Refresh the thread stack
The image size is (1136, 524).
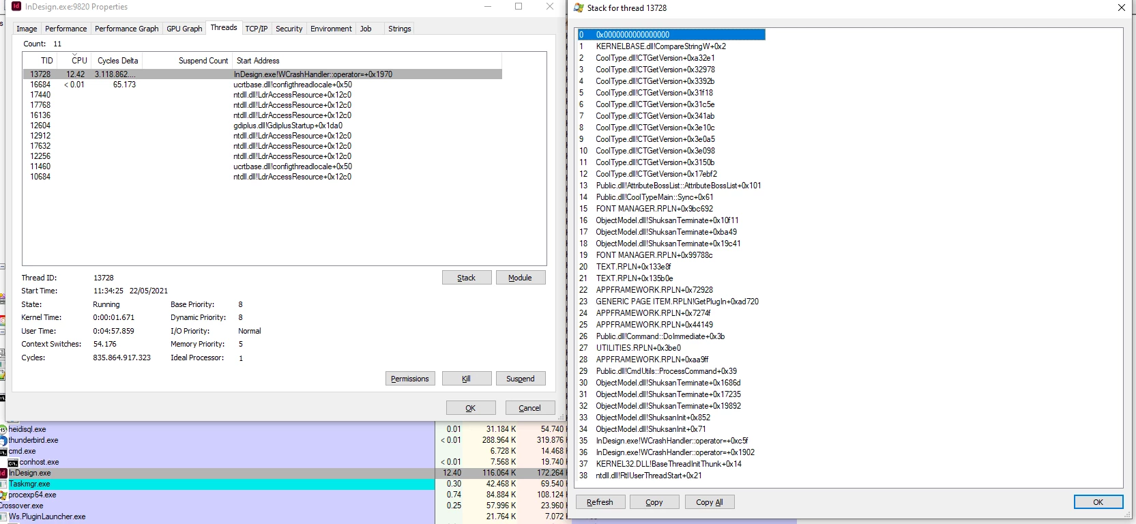pyautogui.click(x=600, y=502)
